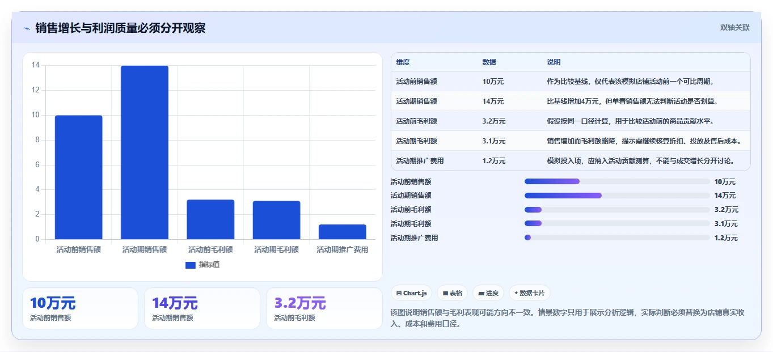Click the 1.2万元 cell in the table

pyautogui.click(x=494, y=161)
